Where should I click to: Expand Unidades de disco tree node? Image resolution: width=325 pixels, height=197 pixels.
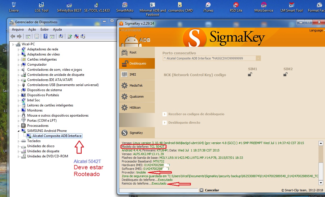click(x=18, y=146)
